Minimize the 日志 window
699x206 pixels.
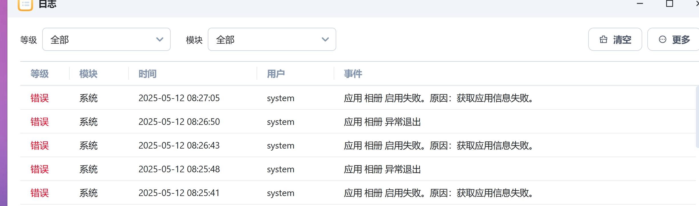click(x=640, y=4)
